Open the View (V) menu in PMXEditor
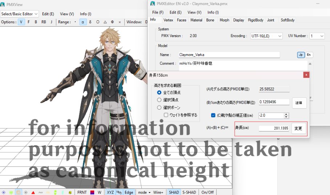Image resolution: width=330 pixels, height=195 pixels. [x=194, y=12]
